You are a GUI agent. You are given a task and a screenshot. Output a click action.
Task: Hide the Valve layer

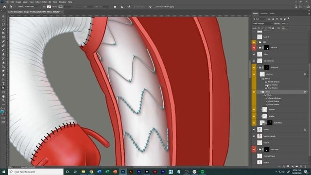[254, 54]
